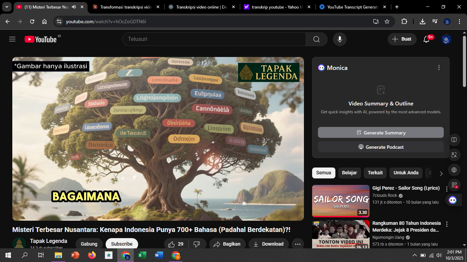467x262 pixels.
Task: Open media control icon in toolbar
Action: [435, 21]
